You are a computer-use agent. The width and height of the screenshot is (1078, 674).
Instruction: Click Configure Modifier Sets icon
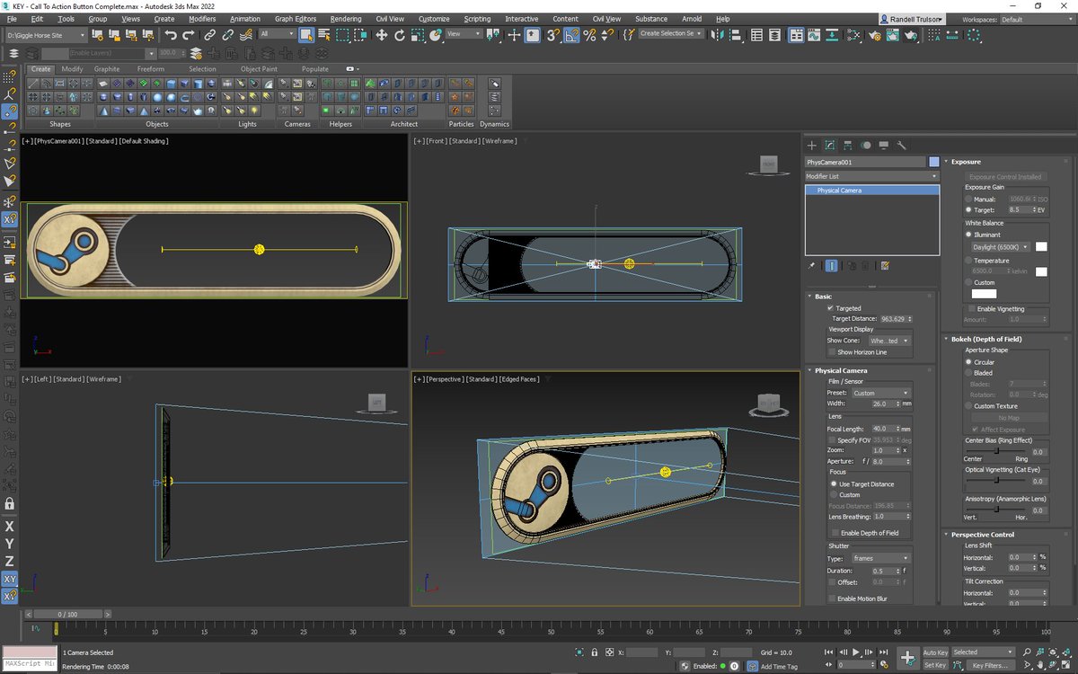click(885, 266)
